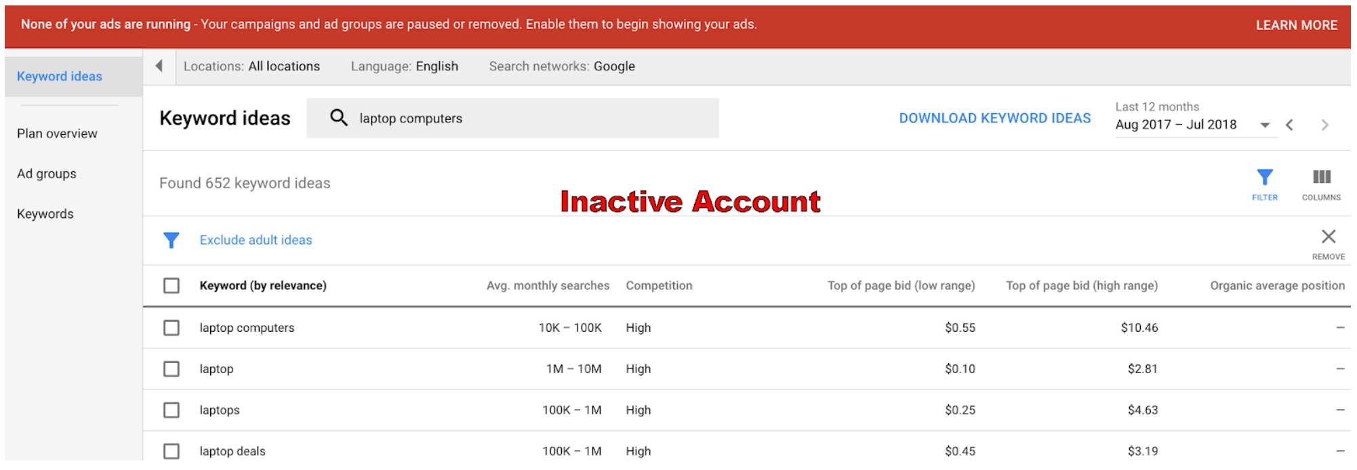Check the laptop computers row checkbox
Screen dimensions: 1357x470
[x=171, y=328]
